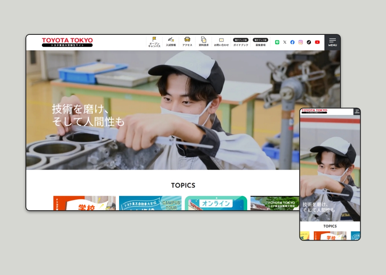The width and height of the screenshot is (386, 275).
Task: Open the LINE social media icon
Action: tap(277, 42)
